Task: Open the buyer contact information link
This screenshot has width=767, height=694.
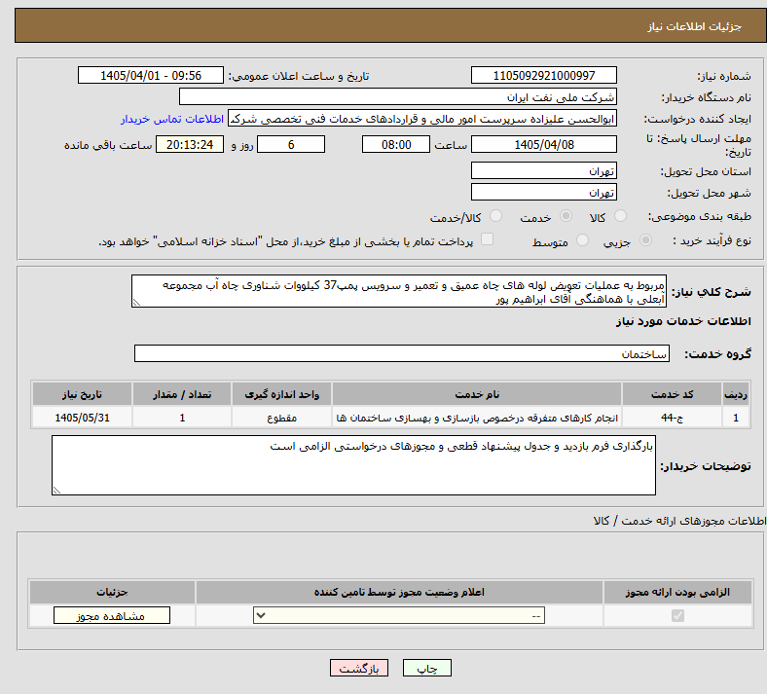Action: (x=172, y=119)
